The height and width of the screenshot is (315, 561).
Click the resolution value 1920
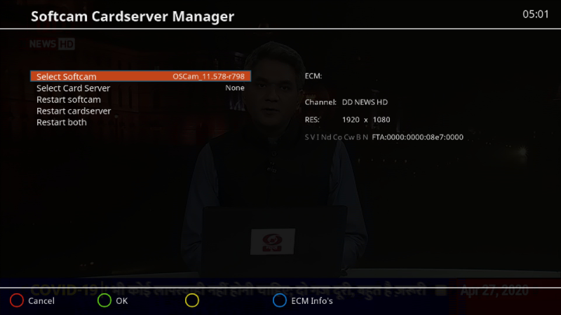coord(351,120)
